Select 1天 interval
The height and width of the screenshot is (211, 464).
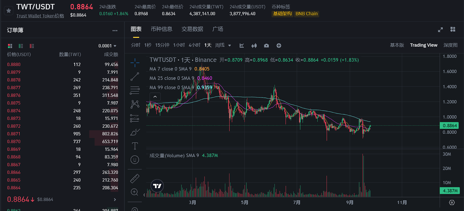[208, 45]
